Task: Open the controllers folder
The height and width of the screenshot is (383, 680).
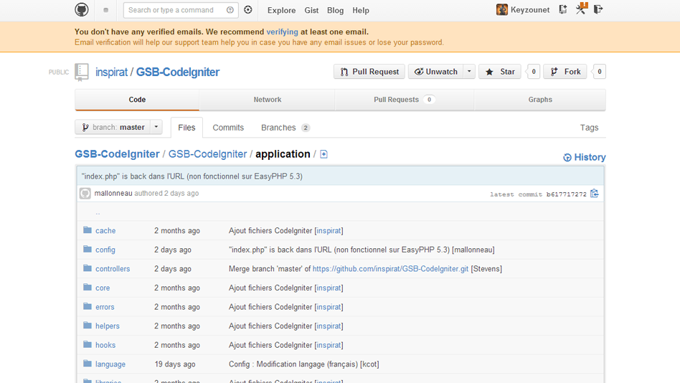Action: click(113, 268)
